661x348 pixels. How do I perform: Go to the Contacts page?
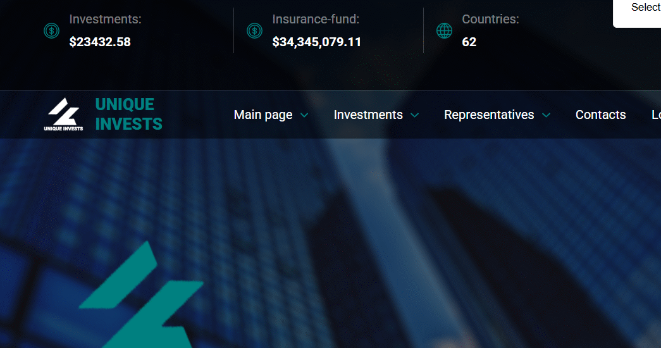tap(601, 115)
